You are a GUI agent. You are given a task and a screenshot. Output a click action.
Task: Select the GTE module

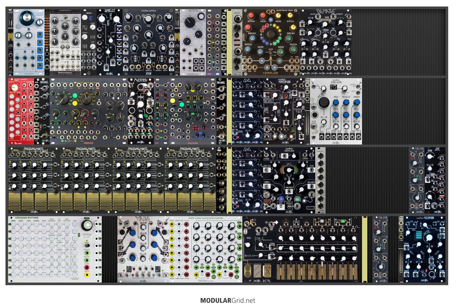pos(435,180)
